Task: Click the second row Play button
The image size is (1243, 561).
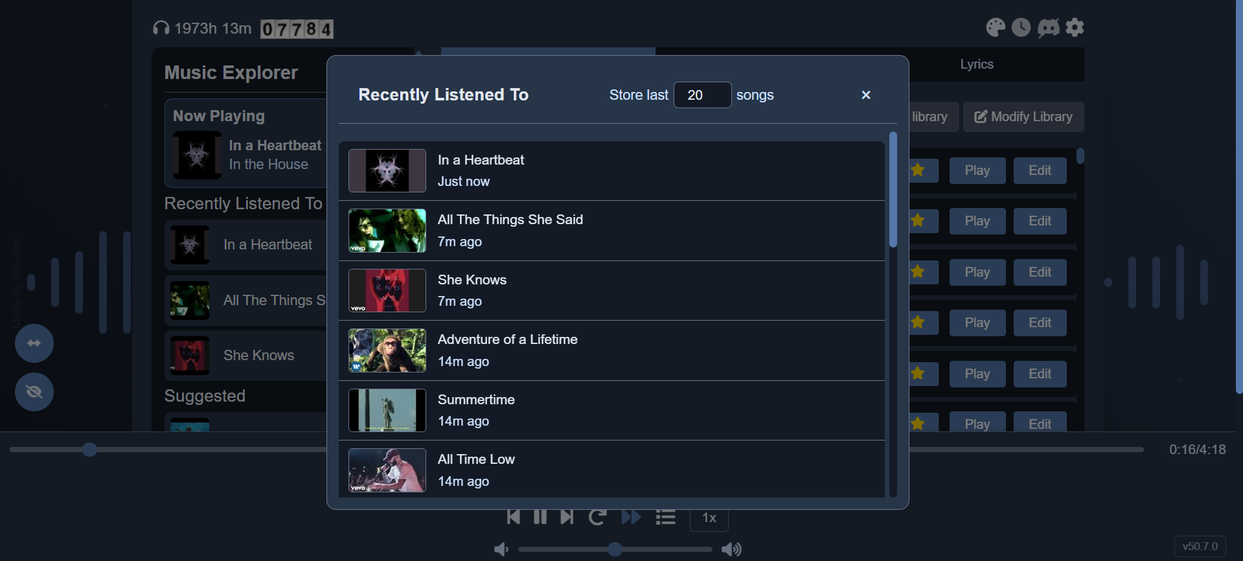Action: 977,221
